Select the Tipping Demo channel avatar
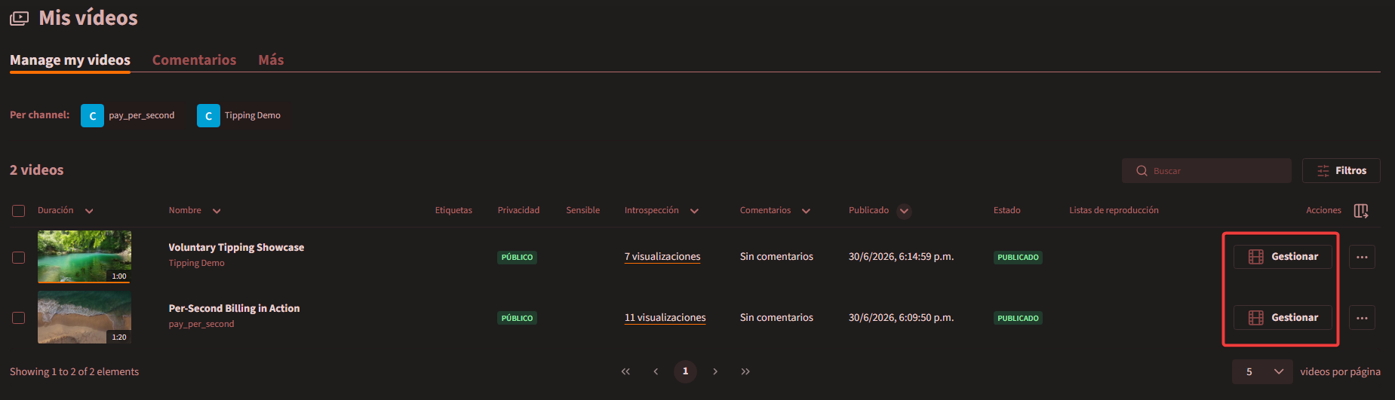Viewport: 1395px width, 400px height. point(208,115)
